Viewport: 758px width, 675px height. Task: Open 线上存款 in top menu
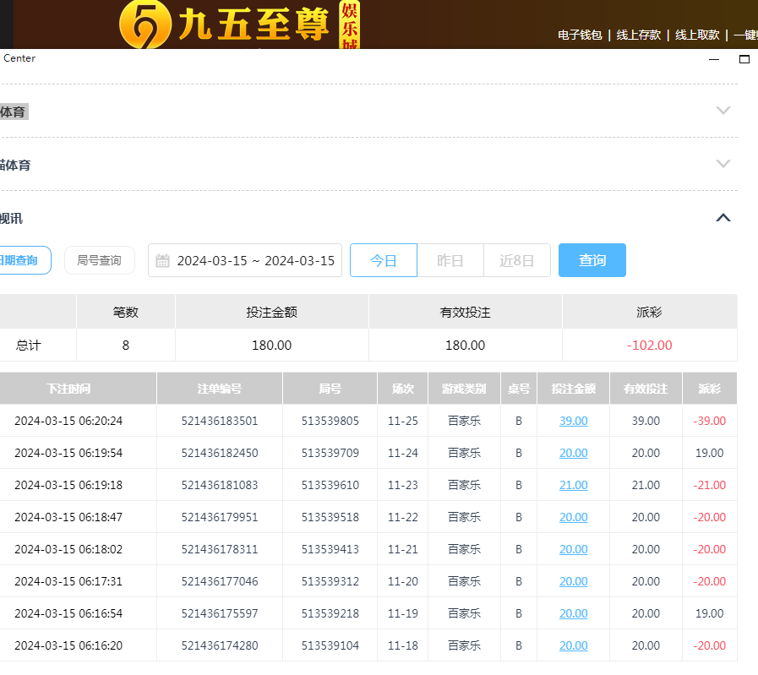click(x=638, y=35)
